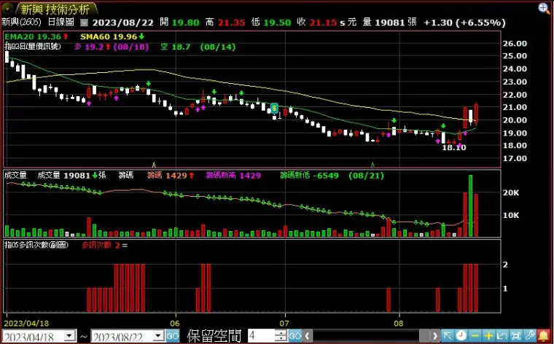The width and height of the screenshot is (554, 344).
Task: Click the 18.10 low price label
Action: pos(454,148)
